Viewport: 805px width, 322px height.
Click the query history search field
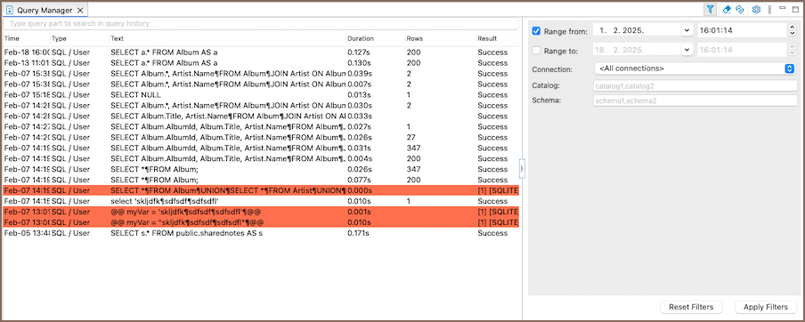(x=261, y=24)
